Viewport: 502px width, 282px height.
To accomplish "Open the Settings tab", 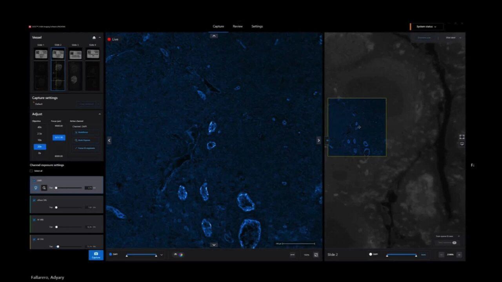I will [257, 26].
